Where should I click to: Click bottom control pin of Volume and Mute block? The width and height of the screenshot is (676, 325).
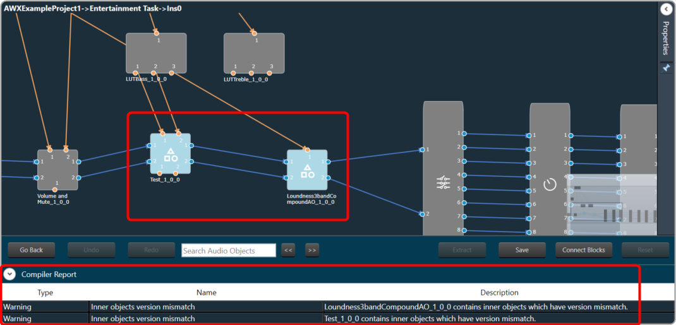55,190
